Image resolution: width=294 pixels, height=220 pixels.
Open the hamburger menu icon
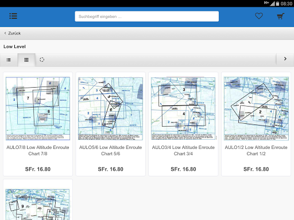click(x=13, y=16)
